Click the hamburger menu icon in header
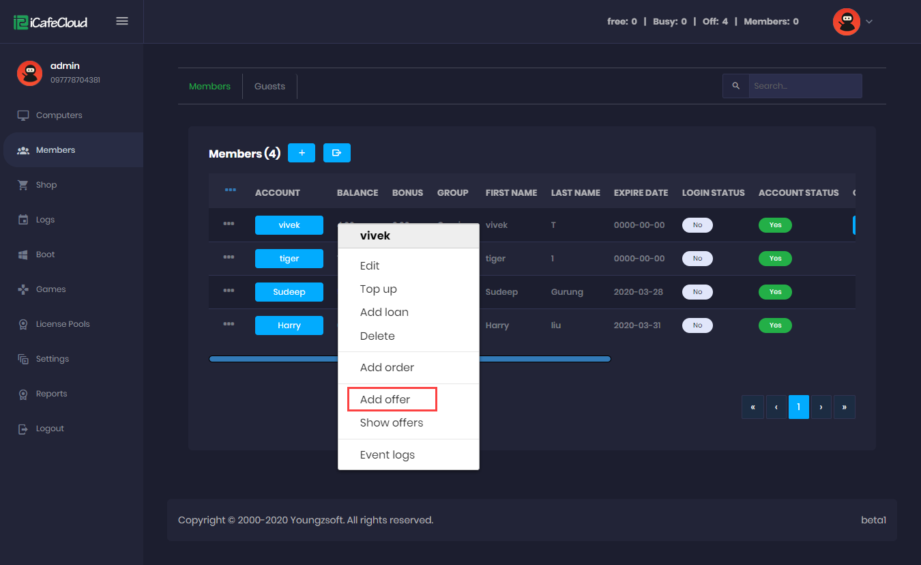Image resolution: width=921 pixels, height=565 pixels. coord(122,21)
